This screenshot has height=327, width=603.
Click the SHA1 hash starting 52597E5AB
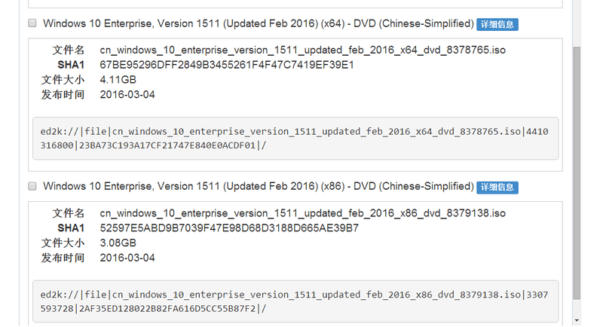(229, 228)
